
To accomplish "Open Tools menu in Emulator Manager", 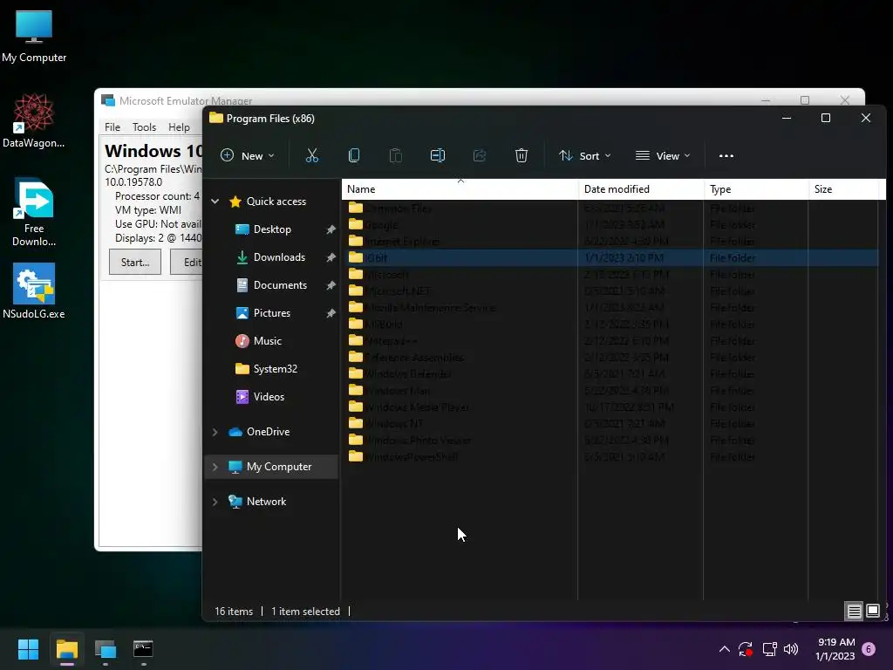I will (144, 127).
